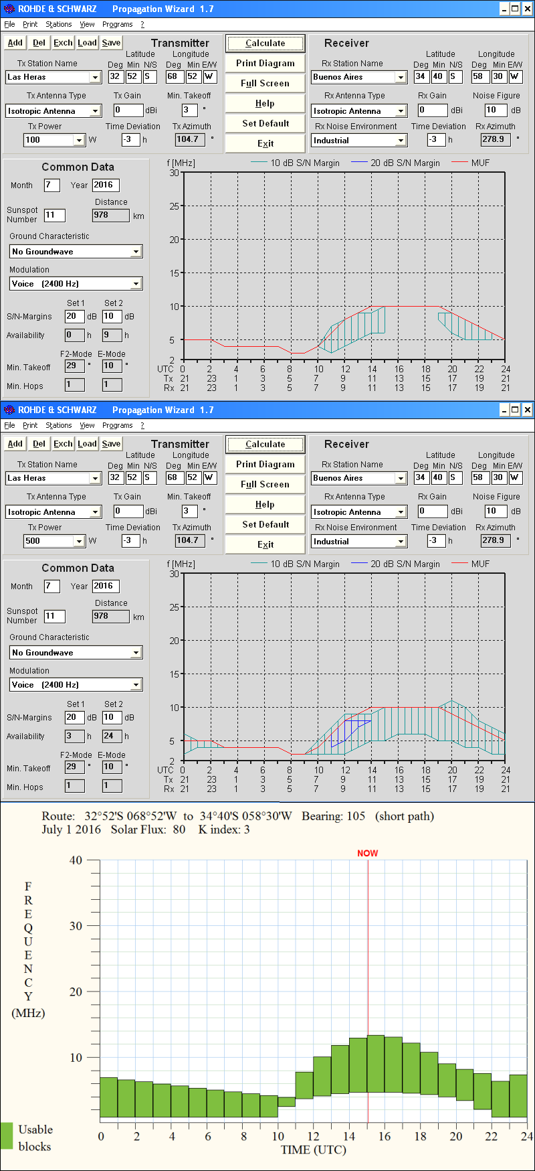Click Calculate button in lower Propagation Wizard window
The width and height of the screenshot is (535, 1171).
(x=265, y=444)
